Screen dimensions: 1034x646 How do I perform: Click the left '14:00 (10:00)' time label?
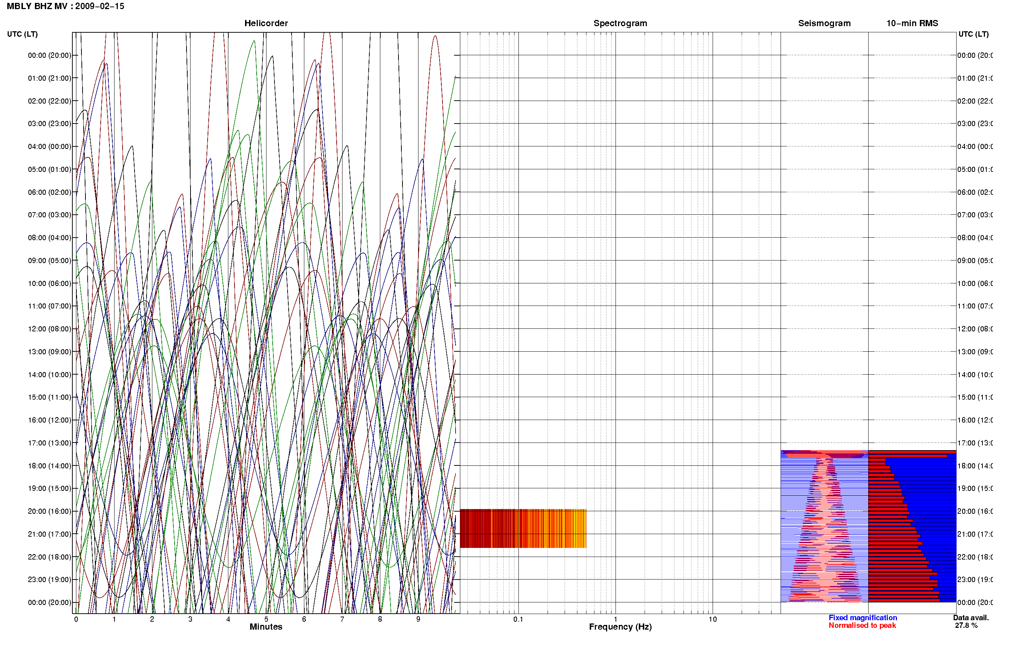49,375
